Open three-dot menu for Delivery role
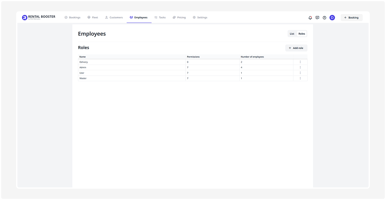Screen dimensions: 386x200 [x=300, y=62]
